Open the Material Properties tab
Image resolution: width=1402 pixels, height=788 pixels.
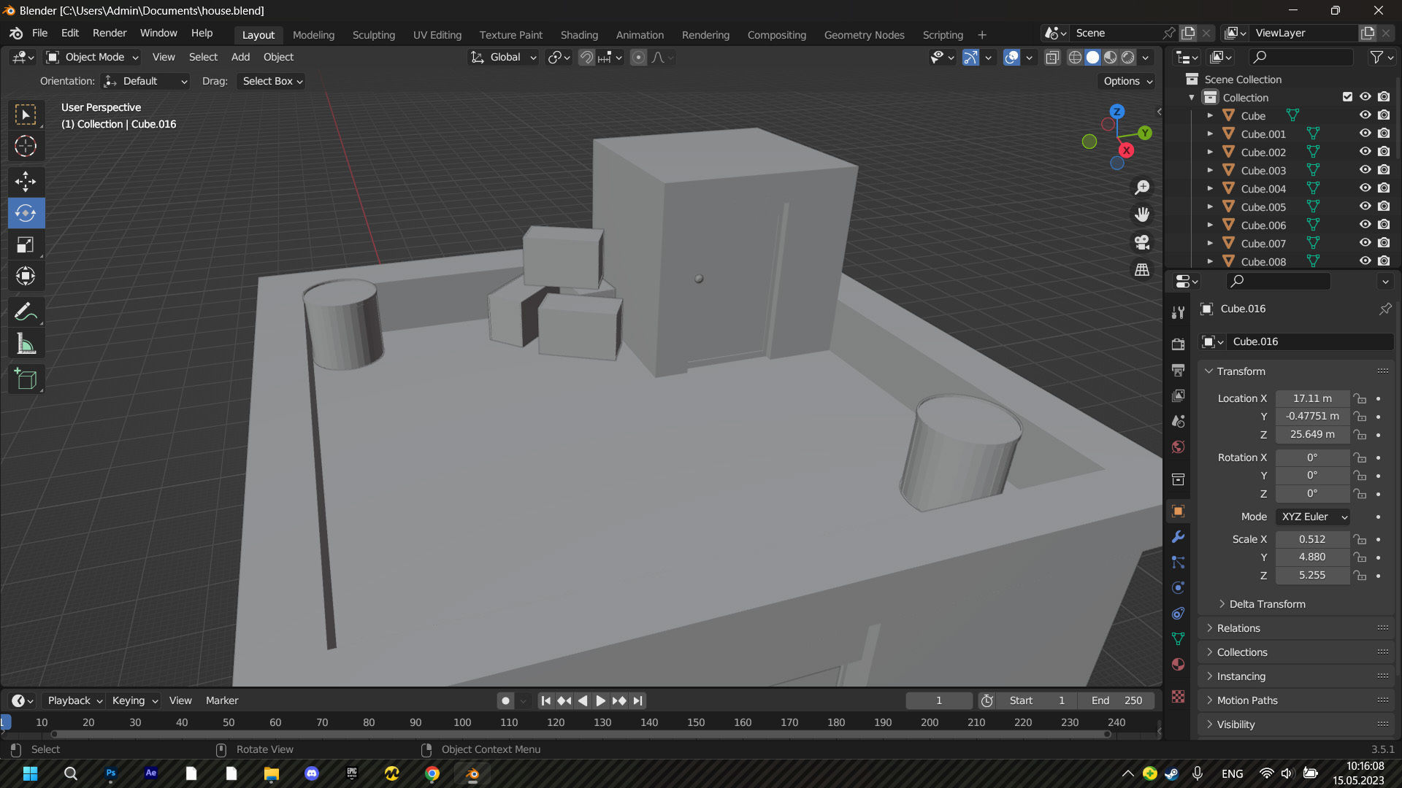pos(1178,665)
